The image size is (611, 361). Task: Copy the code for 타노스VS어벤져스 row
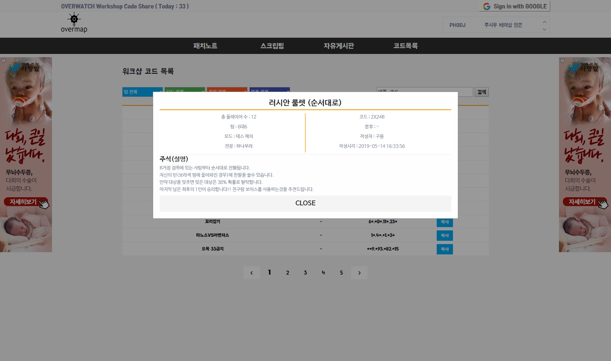click(x=445, y=236)
